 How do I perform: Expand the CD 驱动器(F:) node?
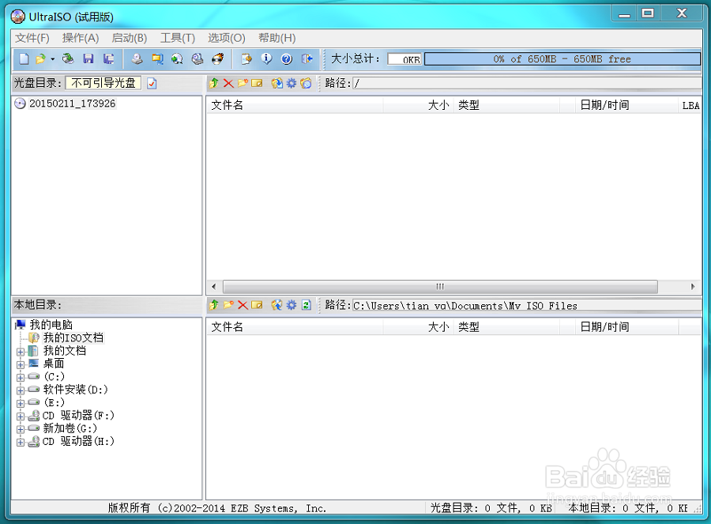coord(21,417)
